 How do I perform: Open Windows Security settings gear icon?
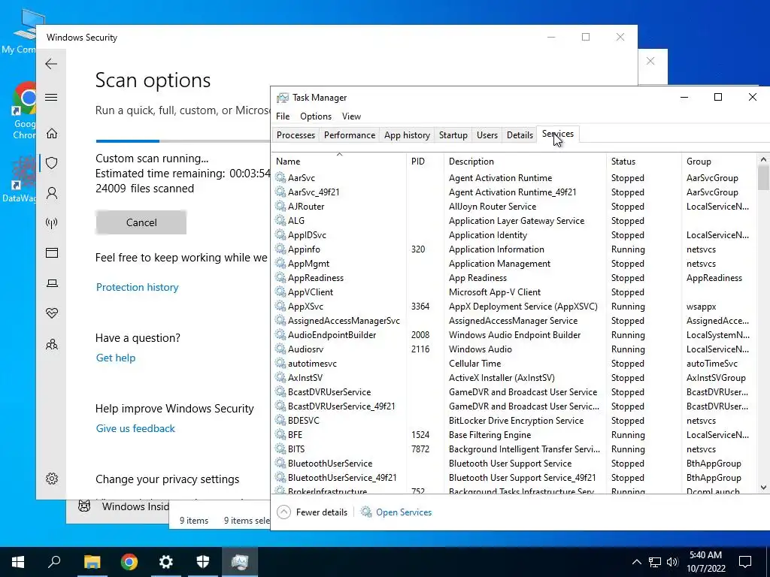click(52, 479)
